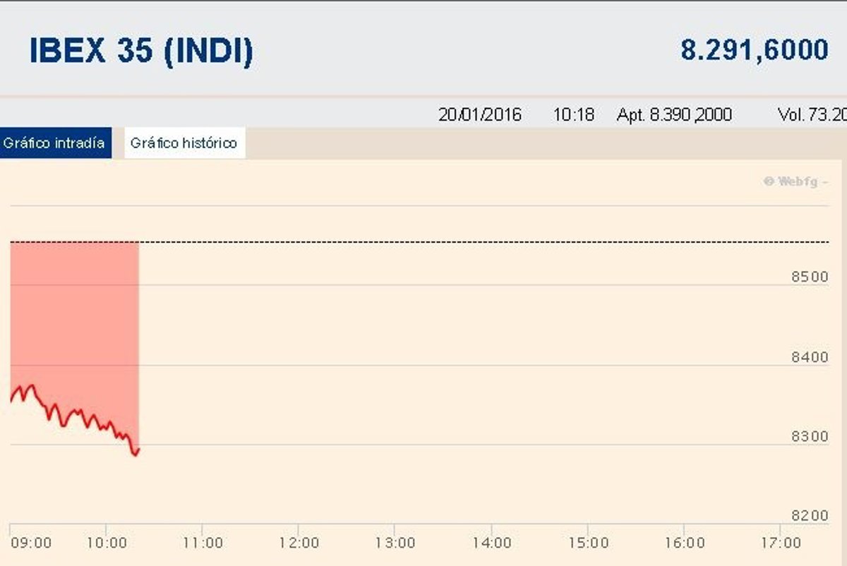Click the 8400 price axis label
Image resolution: width=847 pixels, height=566 pixels.
tap(810, 357)
